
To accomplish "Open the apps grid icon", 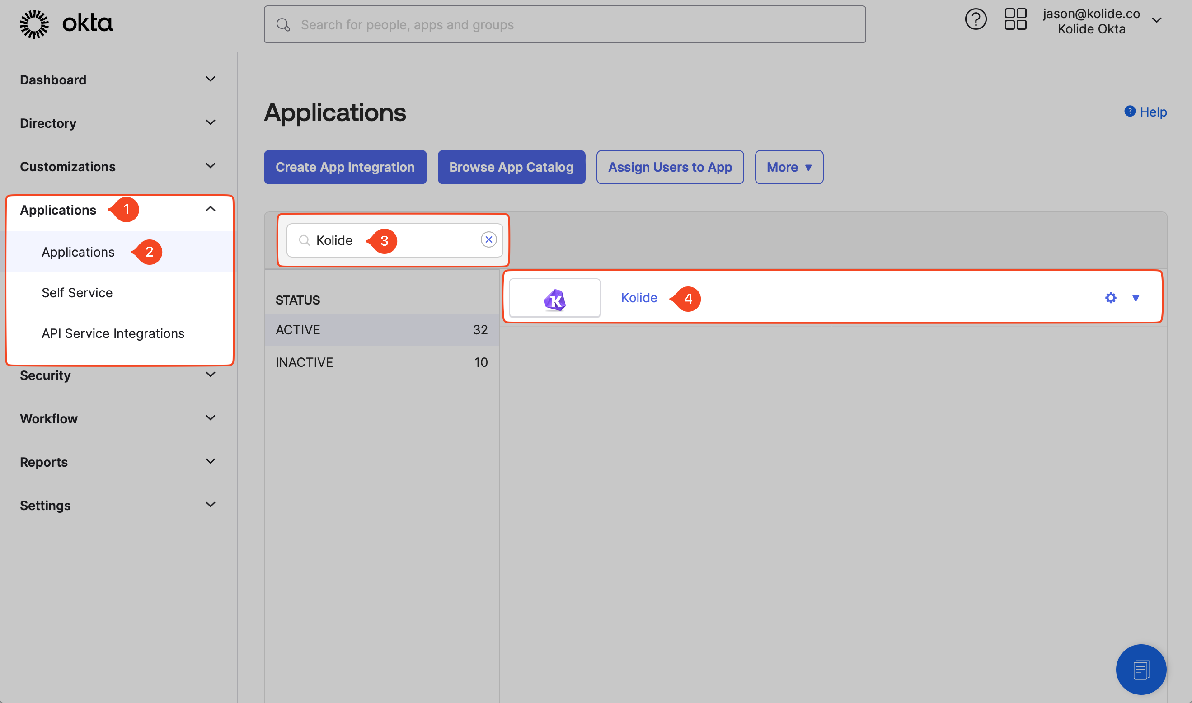I will [1015, 19].
